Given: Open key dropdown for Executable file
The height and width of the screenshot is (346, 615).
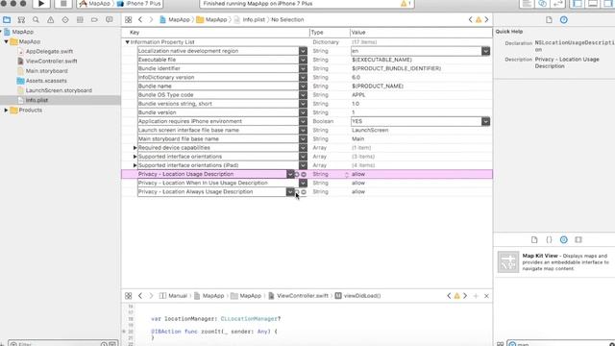Looking at the screenshot, I should [303, 60].
